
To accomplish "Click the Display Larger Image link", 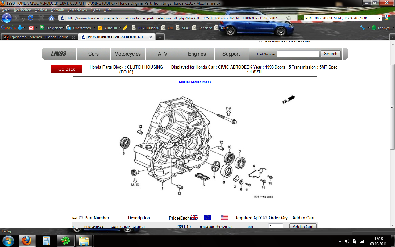I will pyautogui.click(x=195, y=82).
